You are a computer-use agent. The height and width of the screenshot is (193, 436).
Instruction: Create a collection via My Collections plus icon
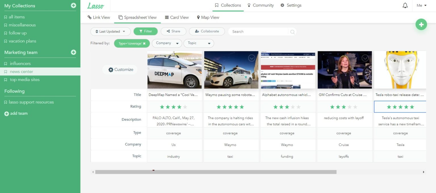(74, 5)
